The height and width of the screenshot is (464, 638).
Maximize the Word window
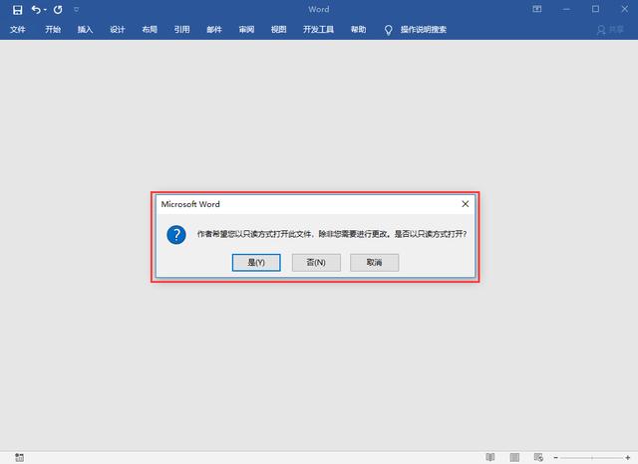595,9
